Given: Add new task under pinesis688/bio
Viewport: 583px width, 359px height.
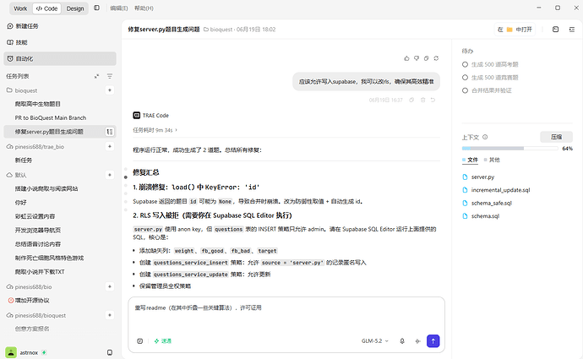Looking at the screenshot, I should point(110,286).
